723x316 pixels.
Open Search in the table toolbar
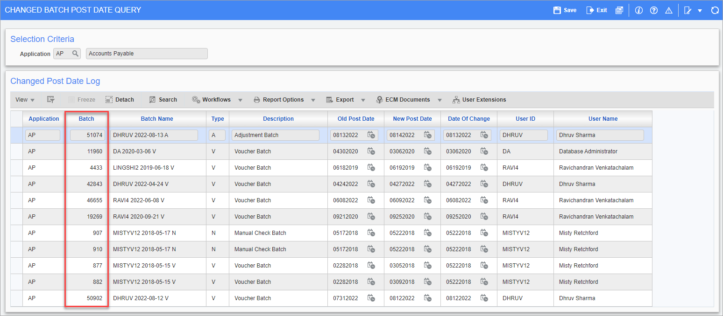point(163,100)
